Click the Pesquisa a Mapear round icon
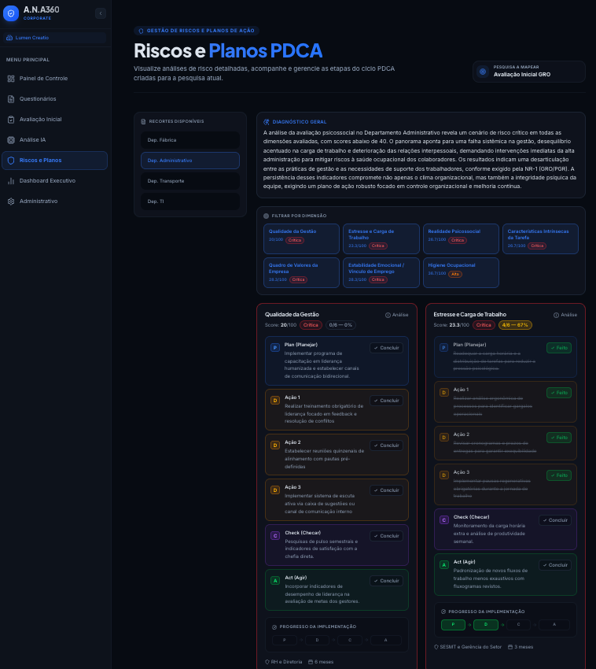 pyautogui.click(x=483, y=72)
